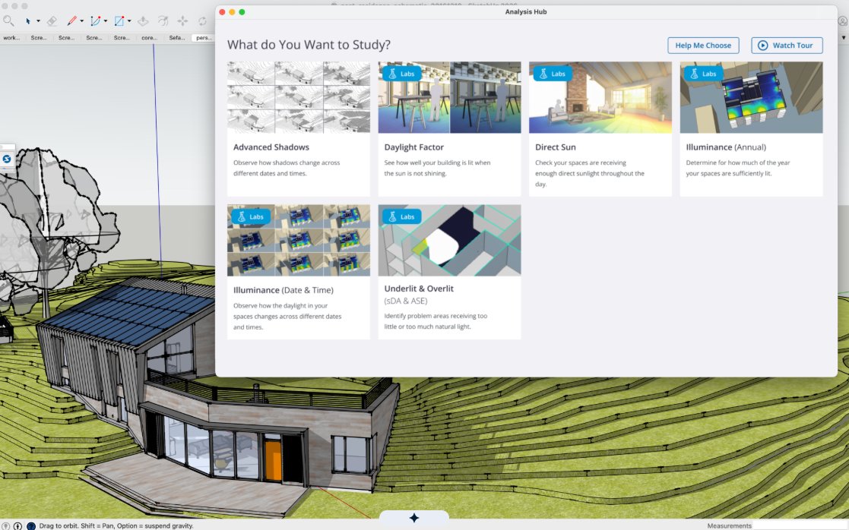Click Labs badge on Daylight Factor card
The height and width of the screenshot is (530, 849).
click(402, 74)
